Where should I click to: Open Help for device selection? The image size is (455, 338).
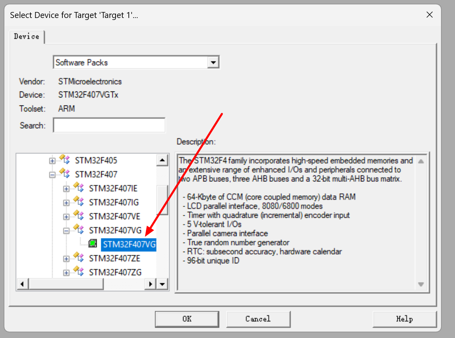405,319
